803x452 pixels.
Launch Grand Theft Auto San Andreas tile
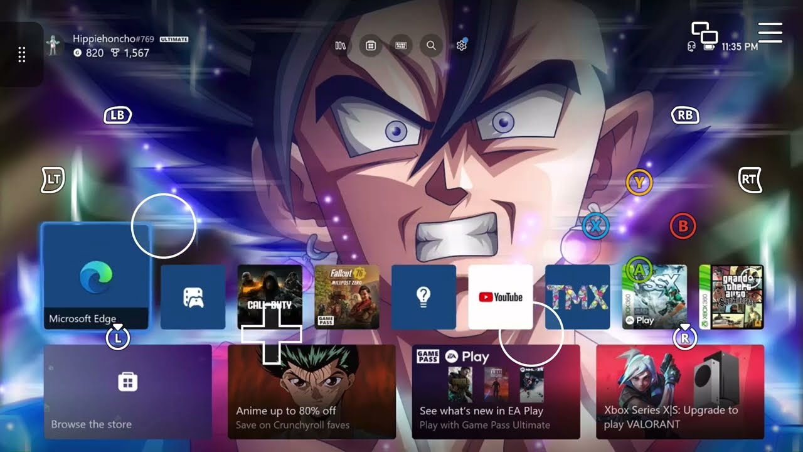point(731,297)
